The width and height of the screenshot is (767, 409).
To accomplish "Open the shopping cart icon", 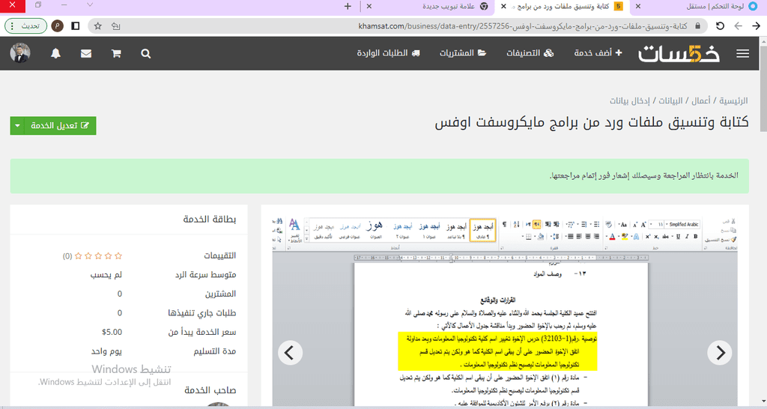I will pyautogui.click(x=116, y=54).
